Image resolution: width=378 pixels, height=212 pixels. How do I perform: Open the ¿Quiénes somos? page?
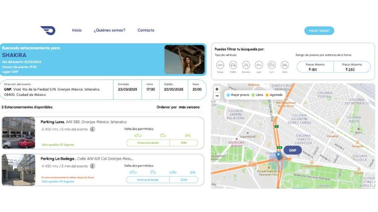point(110,30)
